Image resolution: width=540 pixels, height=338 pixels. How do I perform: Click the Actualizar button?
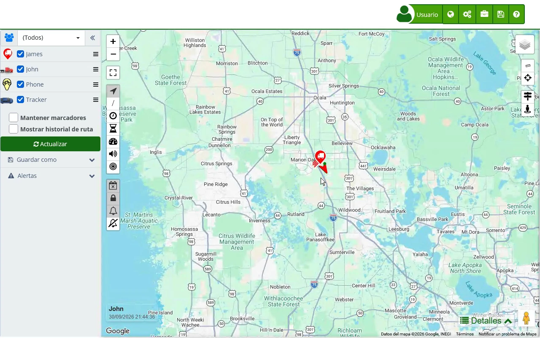pyautogui.click(x=50, y=144)
